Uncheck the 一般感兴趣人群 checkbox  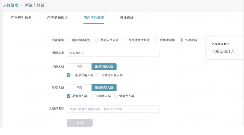[x=69, y=75]
